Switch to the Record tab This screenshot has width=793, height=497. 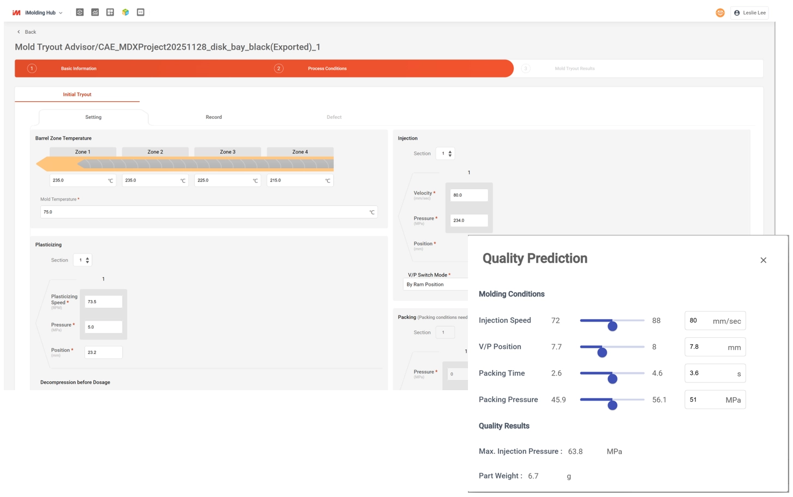(x=214, y=117)
